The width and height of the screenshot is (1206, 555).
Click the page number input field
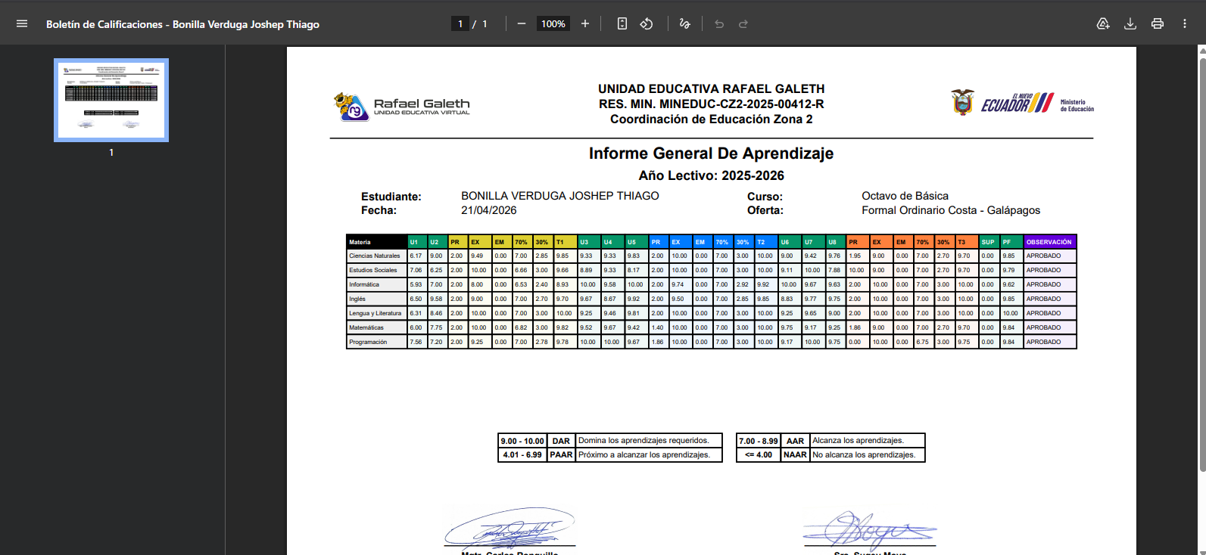click(x=460, y=24)
